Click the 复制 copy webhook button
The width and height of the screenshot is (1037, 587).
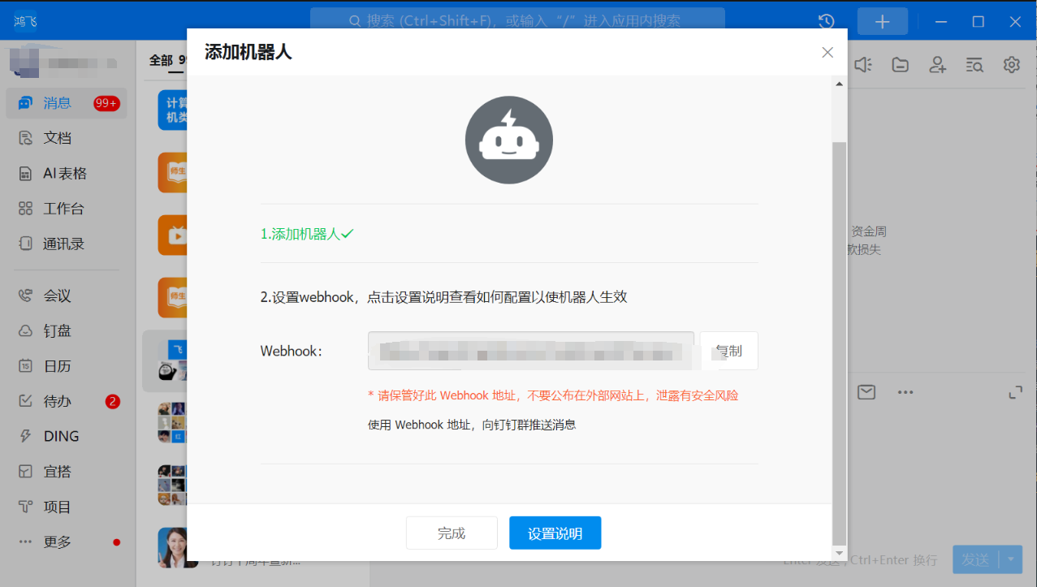pyautogui.click(x=729, y=351)
